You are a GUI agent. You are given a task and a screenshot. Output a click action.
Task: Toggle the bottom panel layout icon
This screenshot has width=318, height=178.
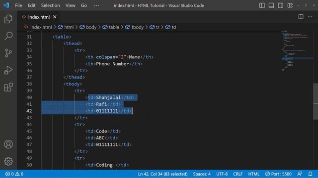coord(271,5)
